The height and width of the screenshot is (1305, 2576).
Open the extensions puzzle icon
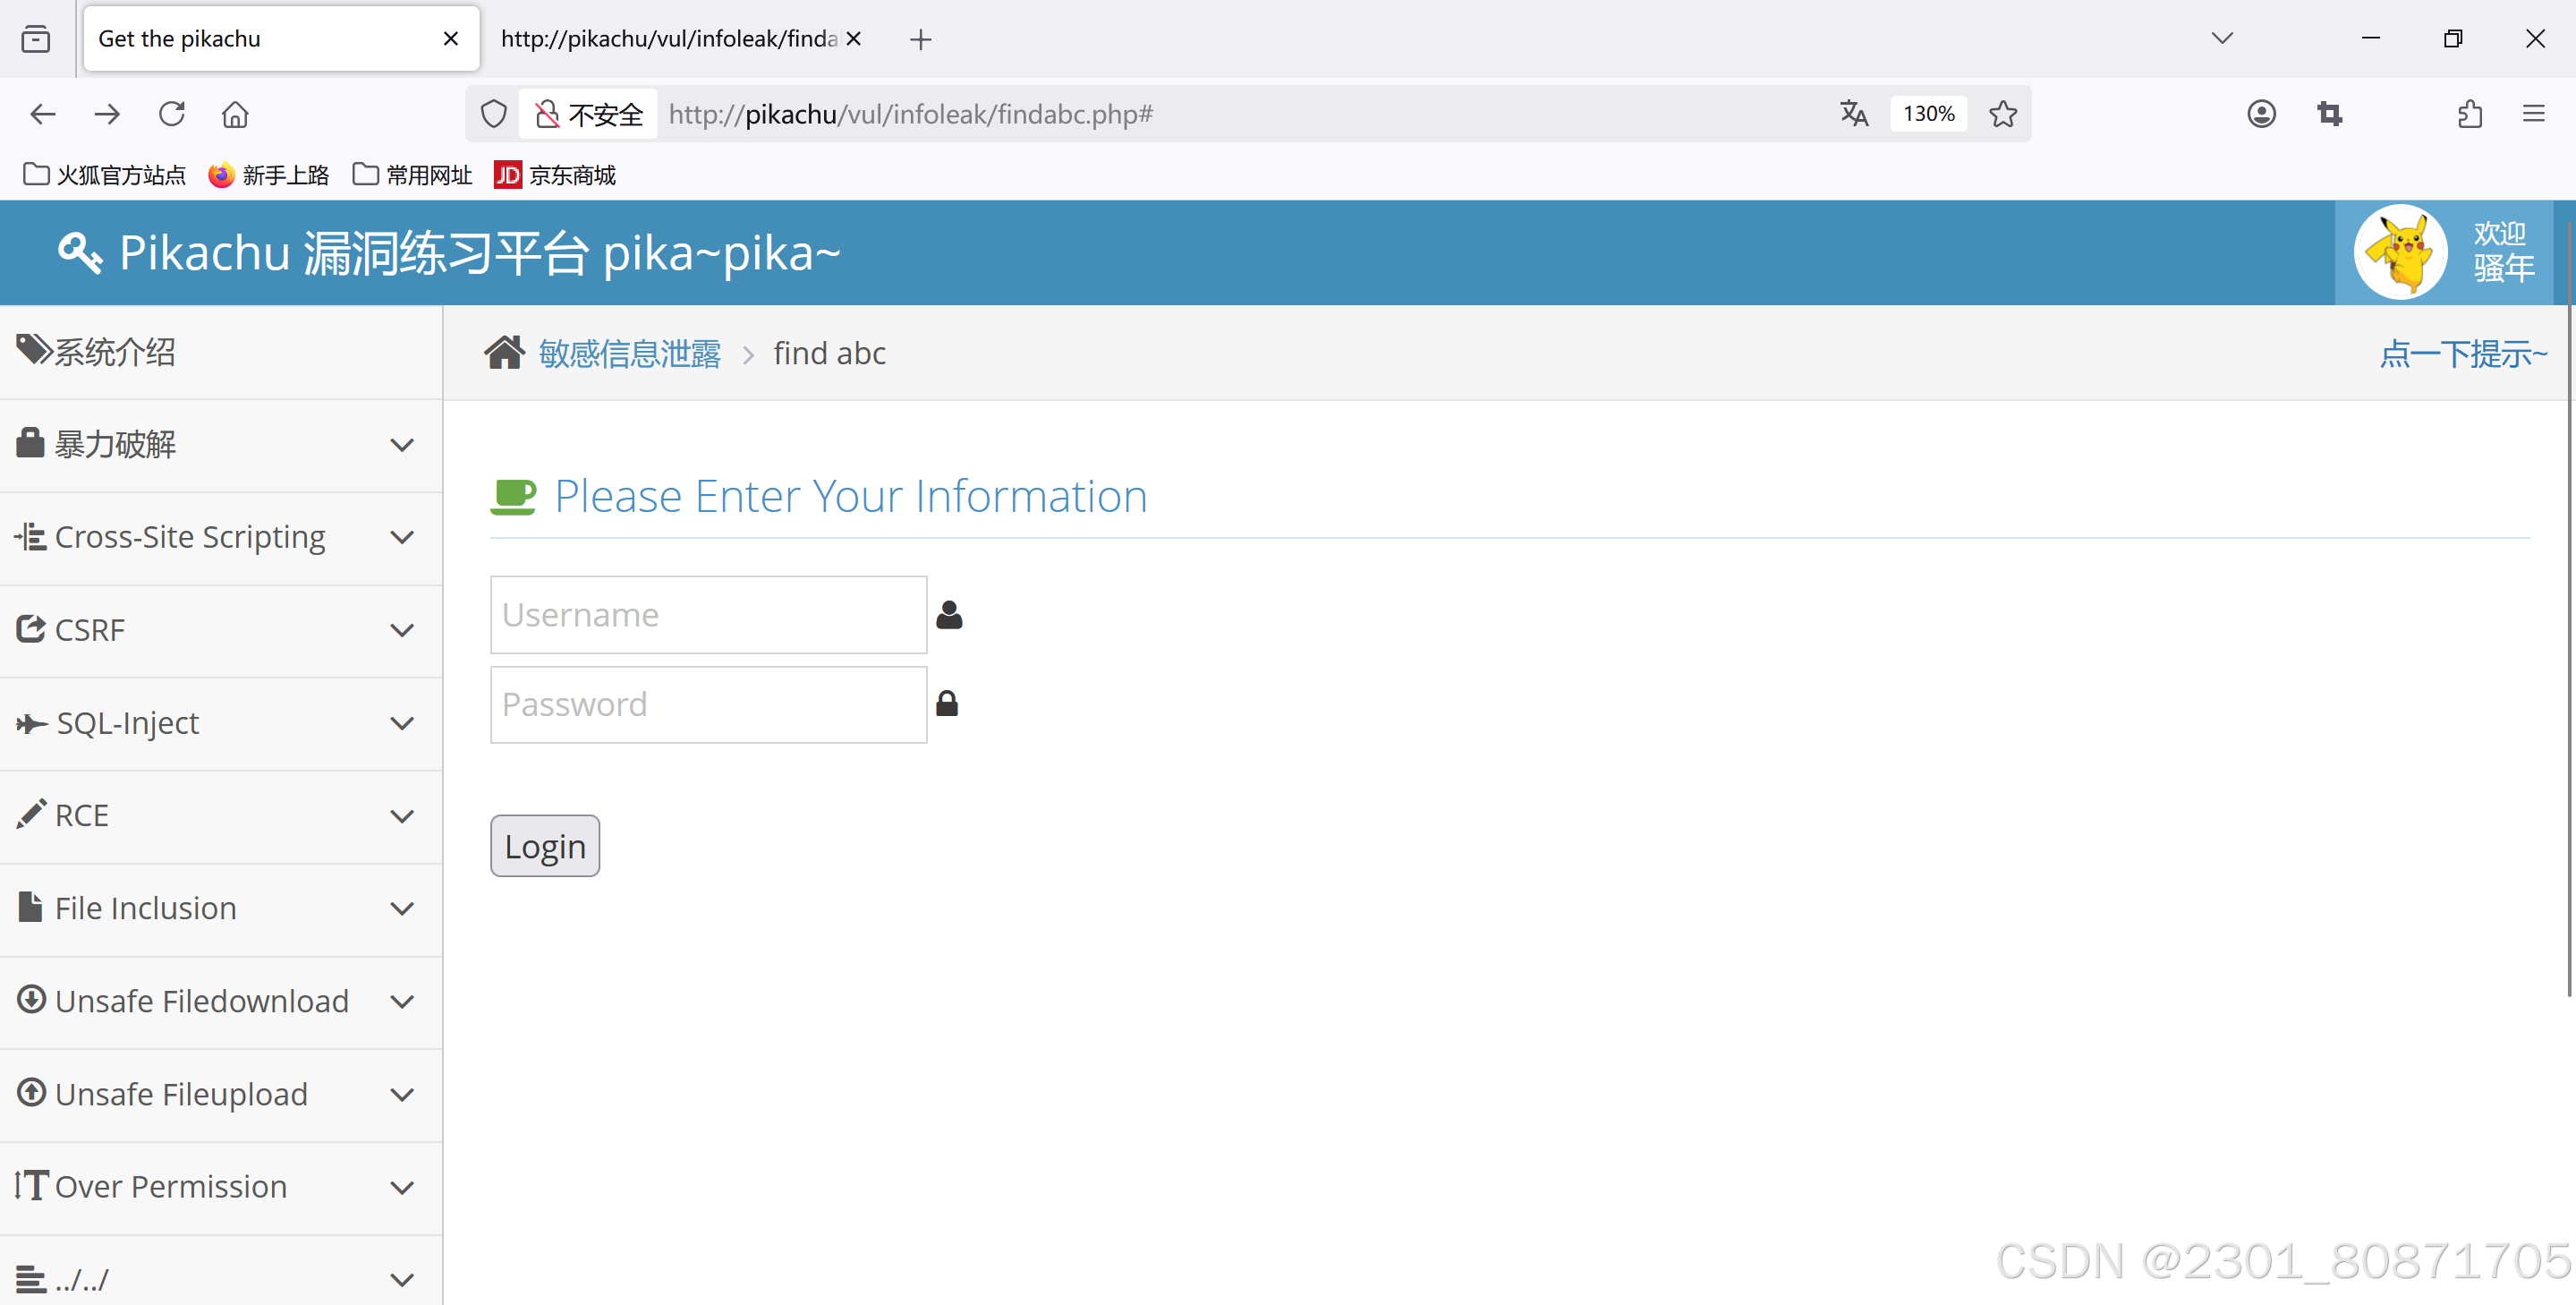point(2470,114)
